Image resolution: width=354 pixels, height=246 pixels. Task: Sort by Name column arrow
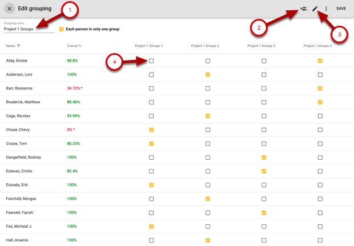click(x=18, y=45)
